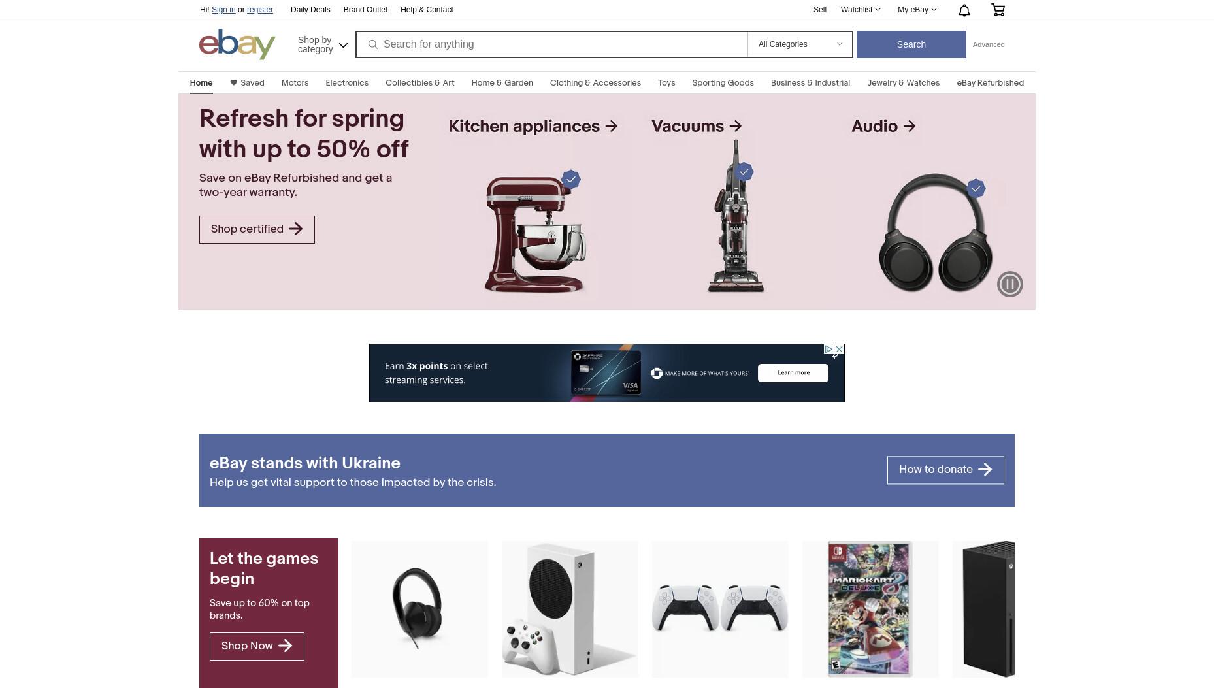Screen dimensions: 1214x688
Task: Click the heart icon next to Saved
Action: click(233, 82)
